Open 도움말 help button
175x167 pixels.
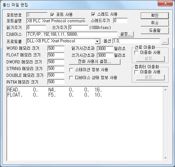pos(154,30)
